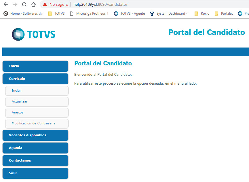
Task: Open System Dashboard bookmark icon
Action: point(152,14)
